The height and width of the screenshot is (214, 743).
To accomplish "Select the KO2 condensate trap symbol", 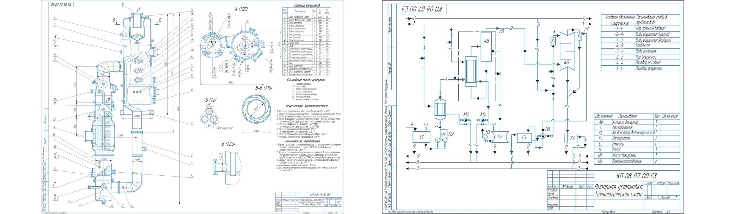I will [482, 120].
